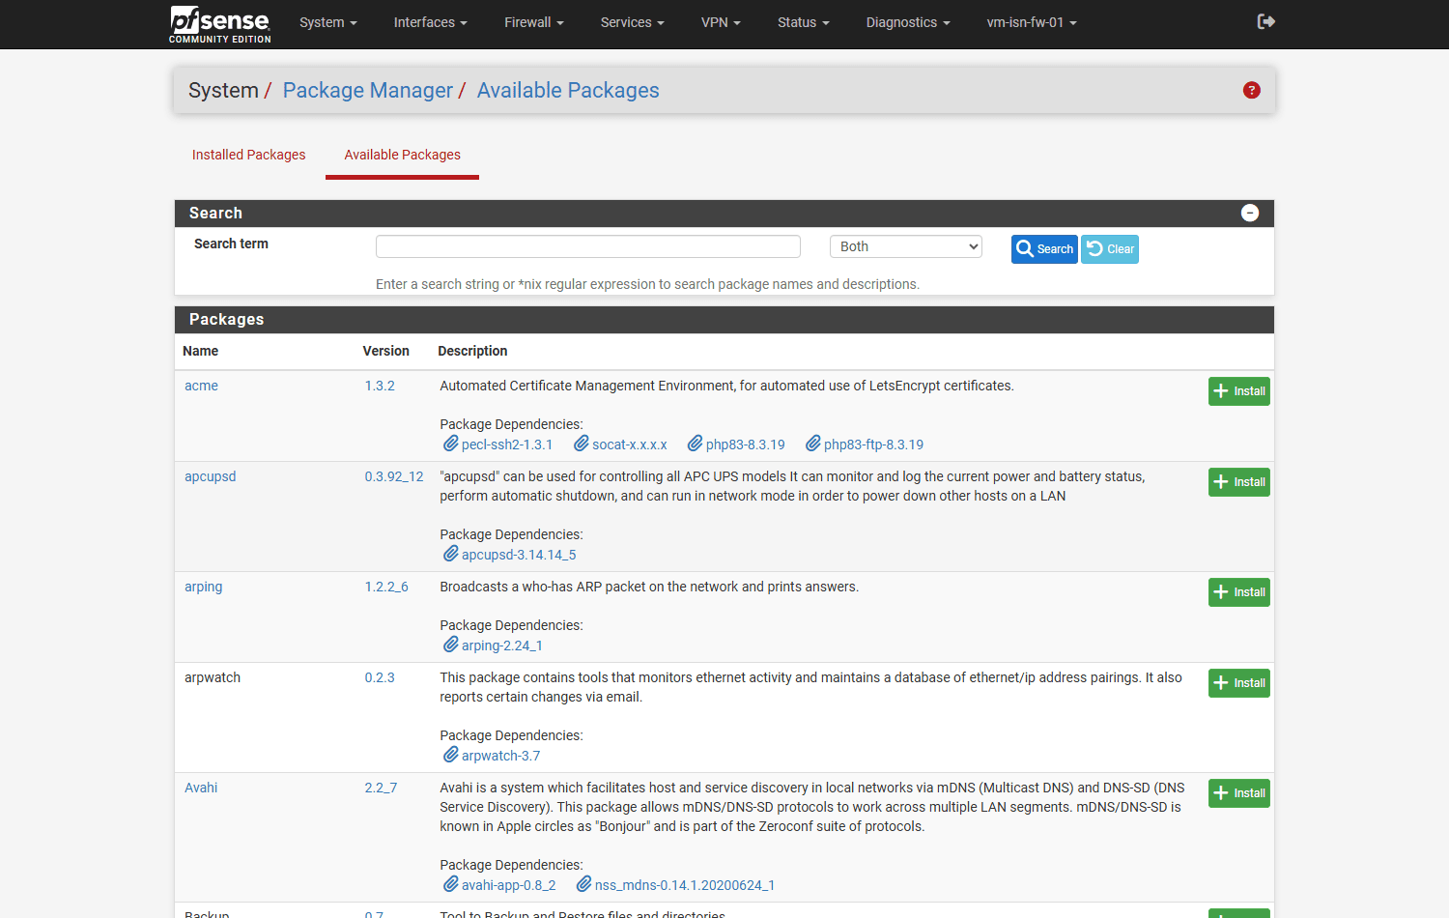1449x918 pixels.
Task: Click the logout icon in top bar
Action: [1266, 21]
